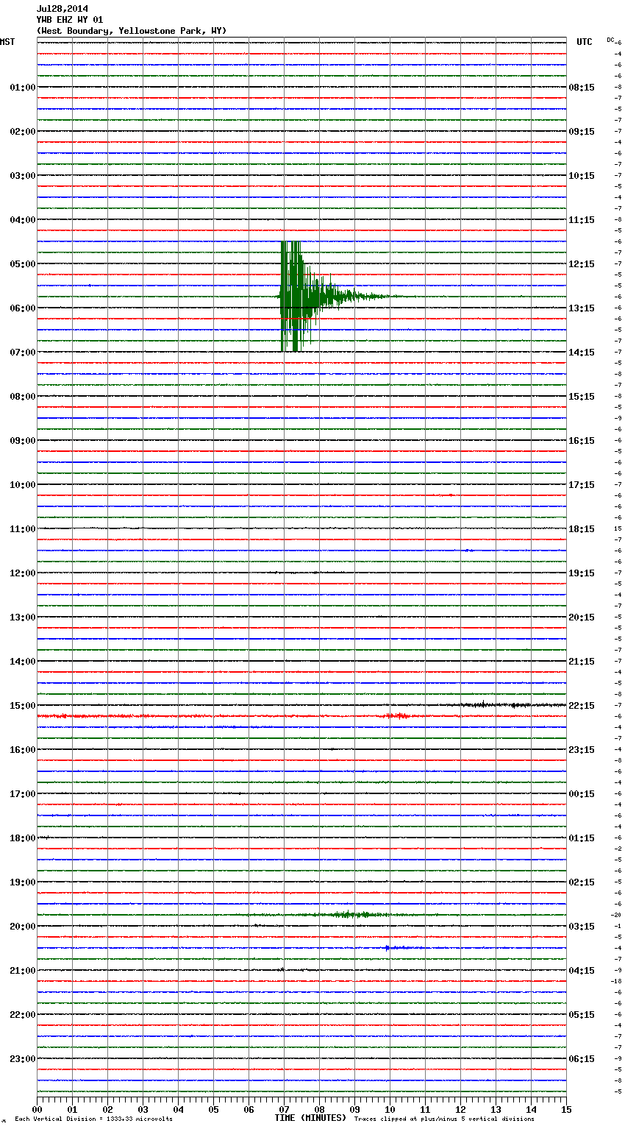
Task: Select the 10:00 MST time label
Action: 23,485
